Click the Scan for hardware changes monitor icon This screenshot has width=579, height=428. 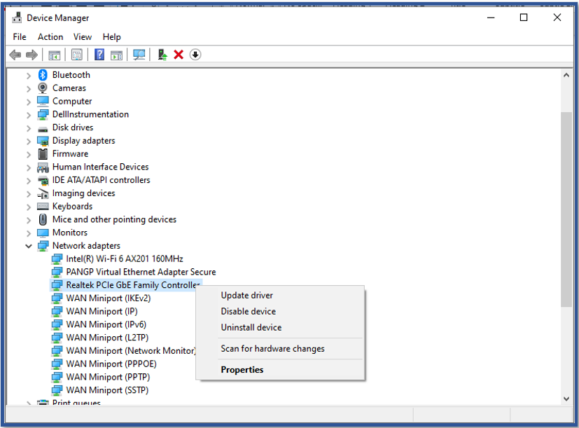139,55
